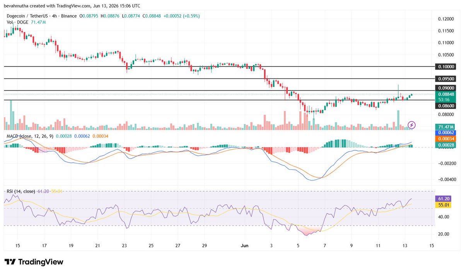The image size is (464, 273).
Task: Click the 0.11500 price axis label
Action: [446, 31]
